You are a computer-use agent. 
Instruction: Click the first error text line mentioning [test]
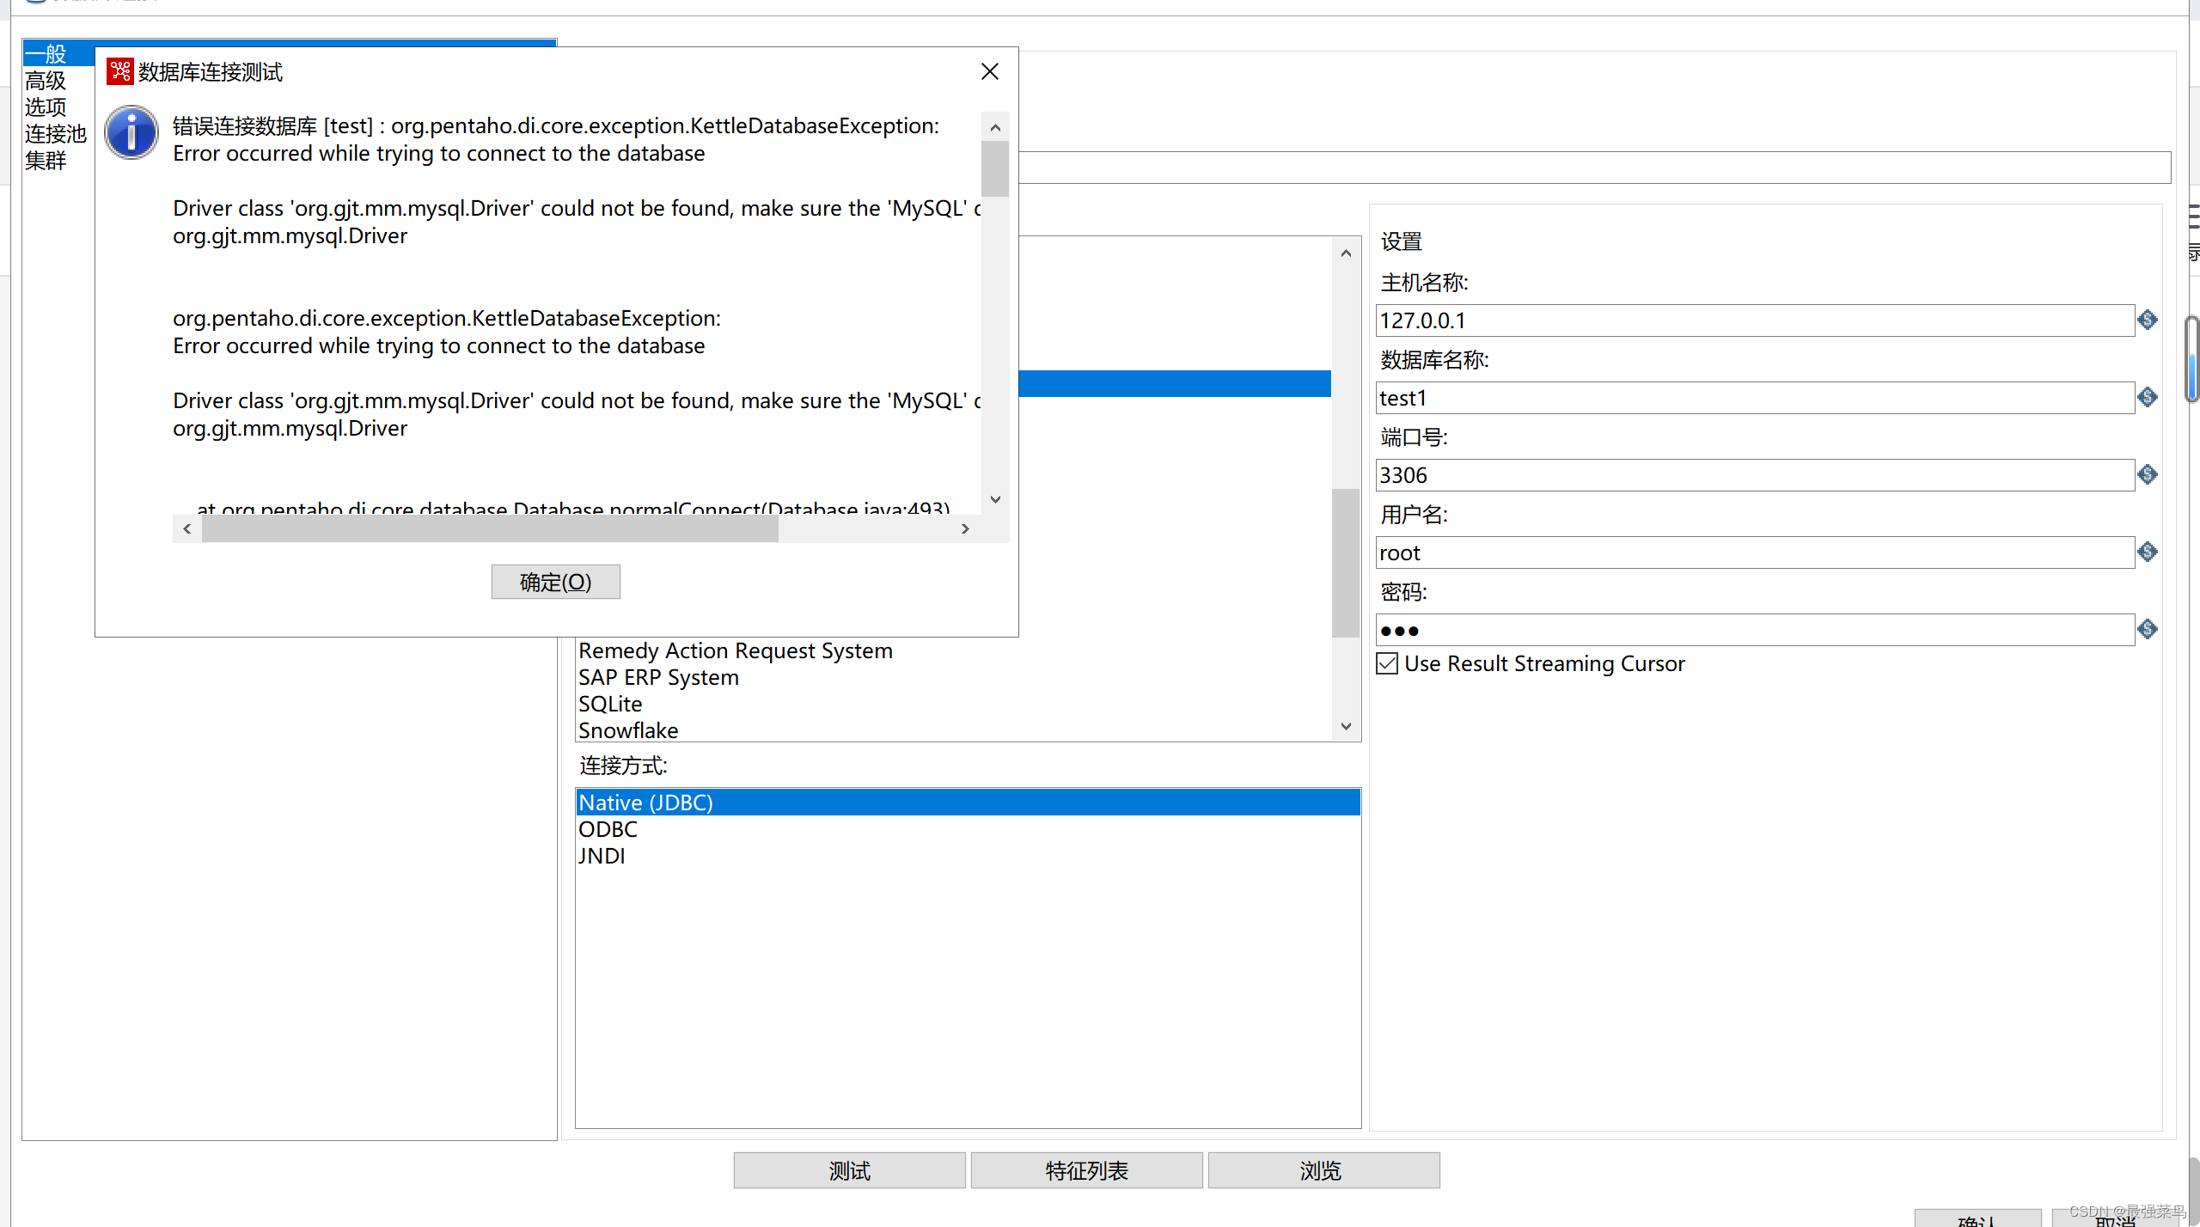555,125
